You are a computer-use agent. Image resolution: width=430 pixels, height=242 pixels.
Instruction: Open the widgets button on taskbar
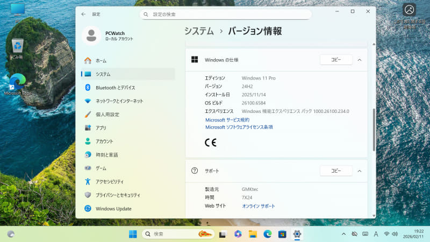click(11, 234)
